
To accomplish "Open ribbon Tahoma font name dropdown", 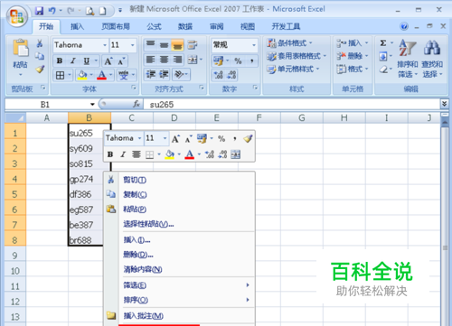I will (105, 45).
